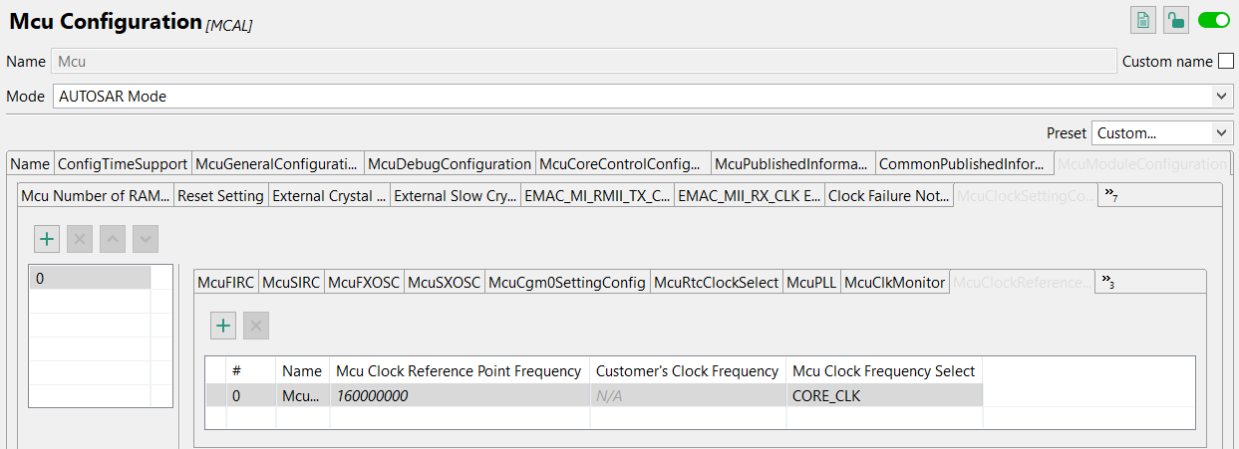Move clock setting up with arrow icon
The image size is (1239, 449).
[113, 239]
